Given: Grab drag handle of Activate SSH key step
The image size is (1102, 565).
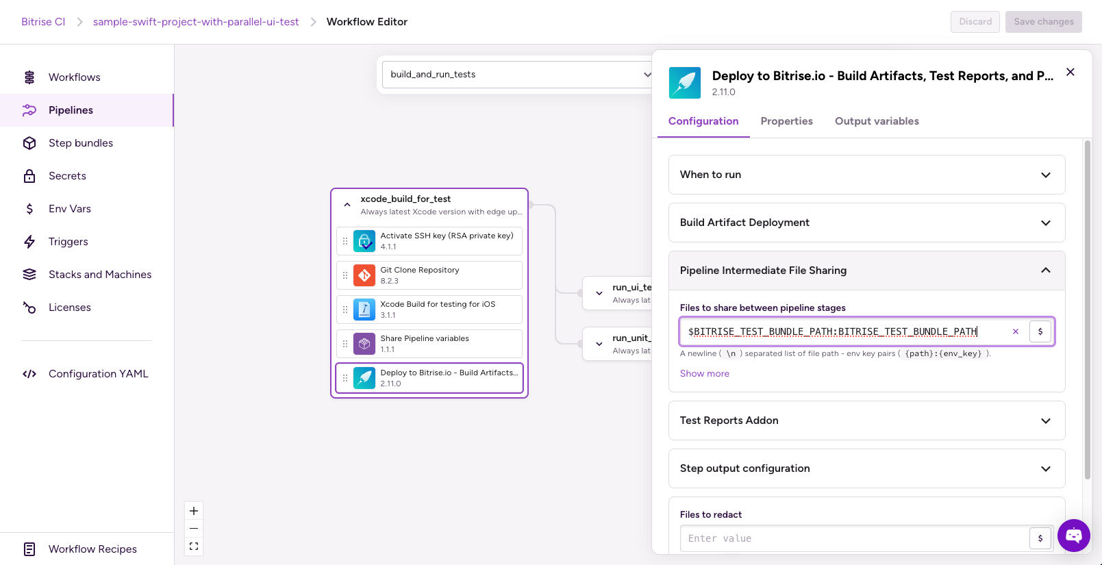Looking at the screenshot, I should pyautogui.click(x=345, y=241).
